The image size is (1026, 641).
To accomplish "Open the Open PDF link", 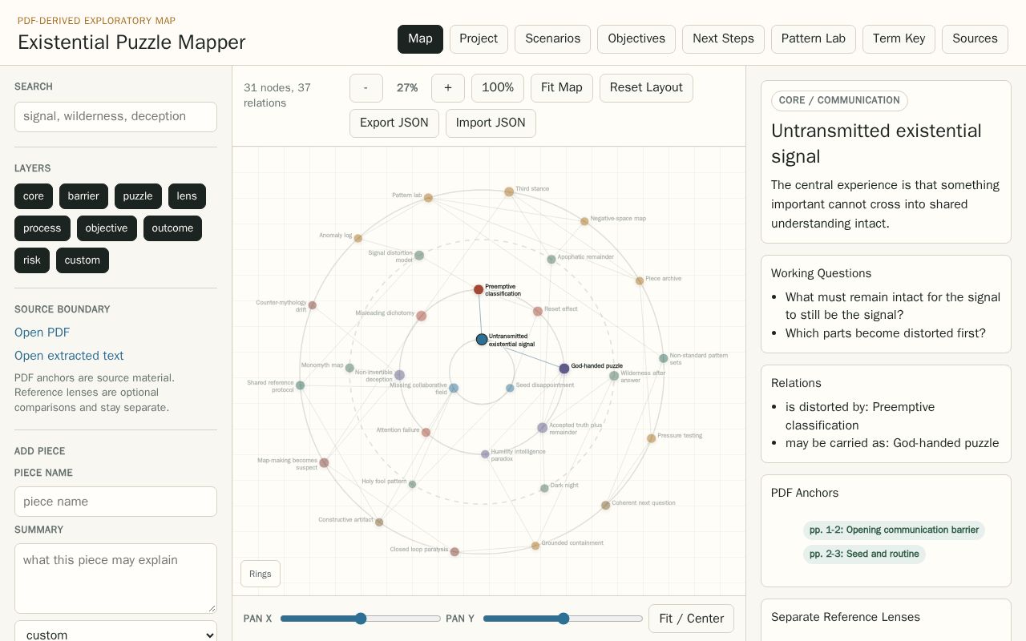I will coord(42,333).
